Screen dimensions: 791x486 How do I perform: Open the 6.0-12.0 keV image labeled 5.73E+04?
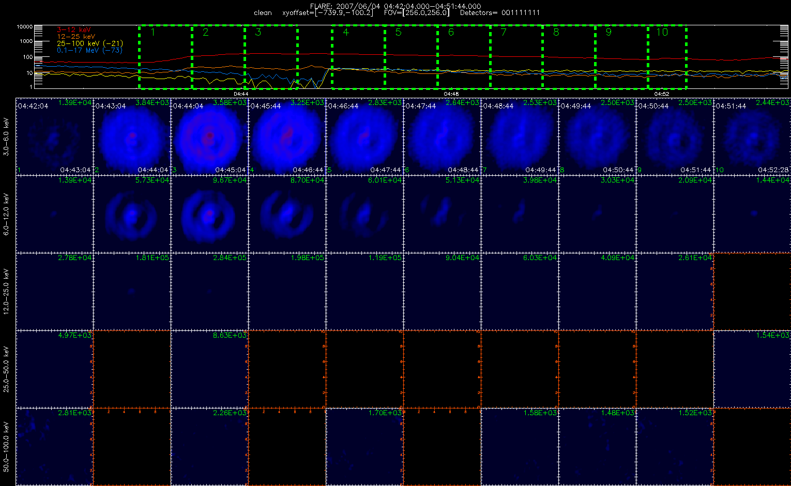click(x=132, y=214)
